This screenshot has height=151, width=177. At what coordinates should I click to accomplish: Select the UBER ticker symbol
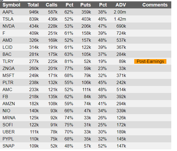(9, 132)
